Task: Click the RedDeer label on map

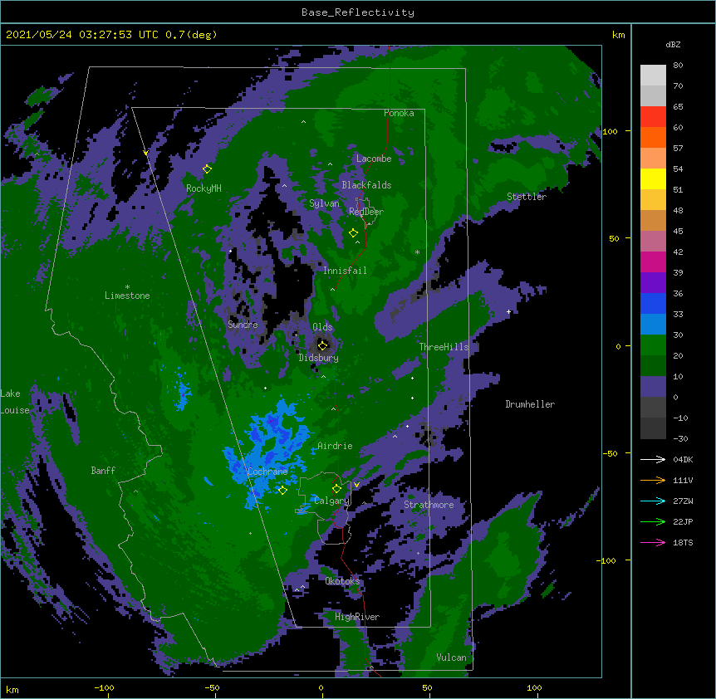Action: (366, 212)
